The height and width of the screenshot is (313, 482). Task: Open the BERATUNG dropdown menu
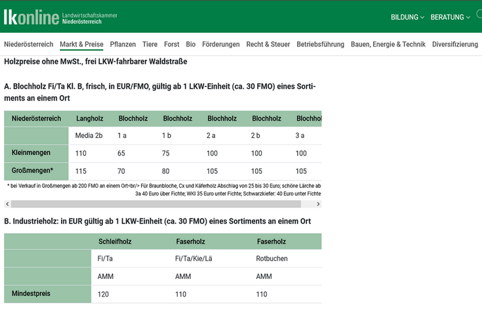(x=450, y=17)
